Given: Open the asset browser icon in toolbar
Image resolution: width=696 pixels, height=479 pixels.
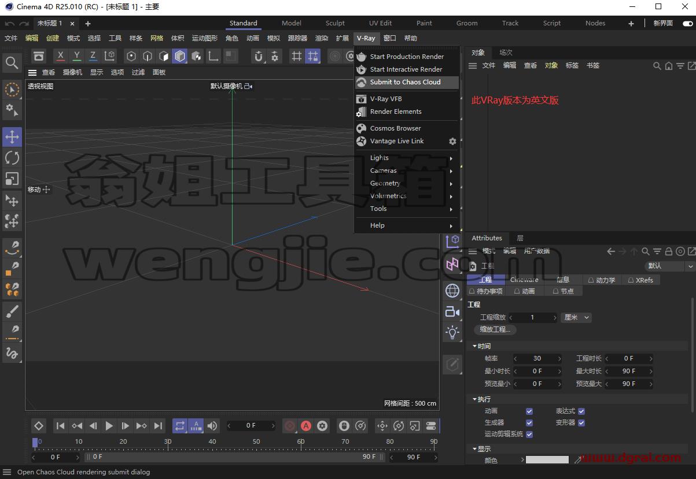Looking at the screenshot, I should click(39, 56).
